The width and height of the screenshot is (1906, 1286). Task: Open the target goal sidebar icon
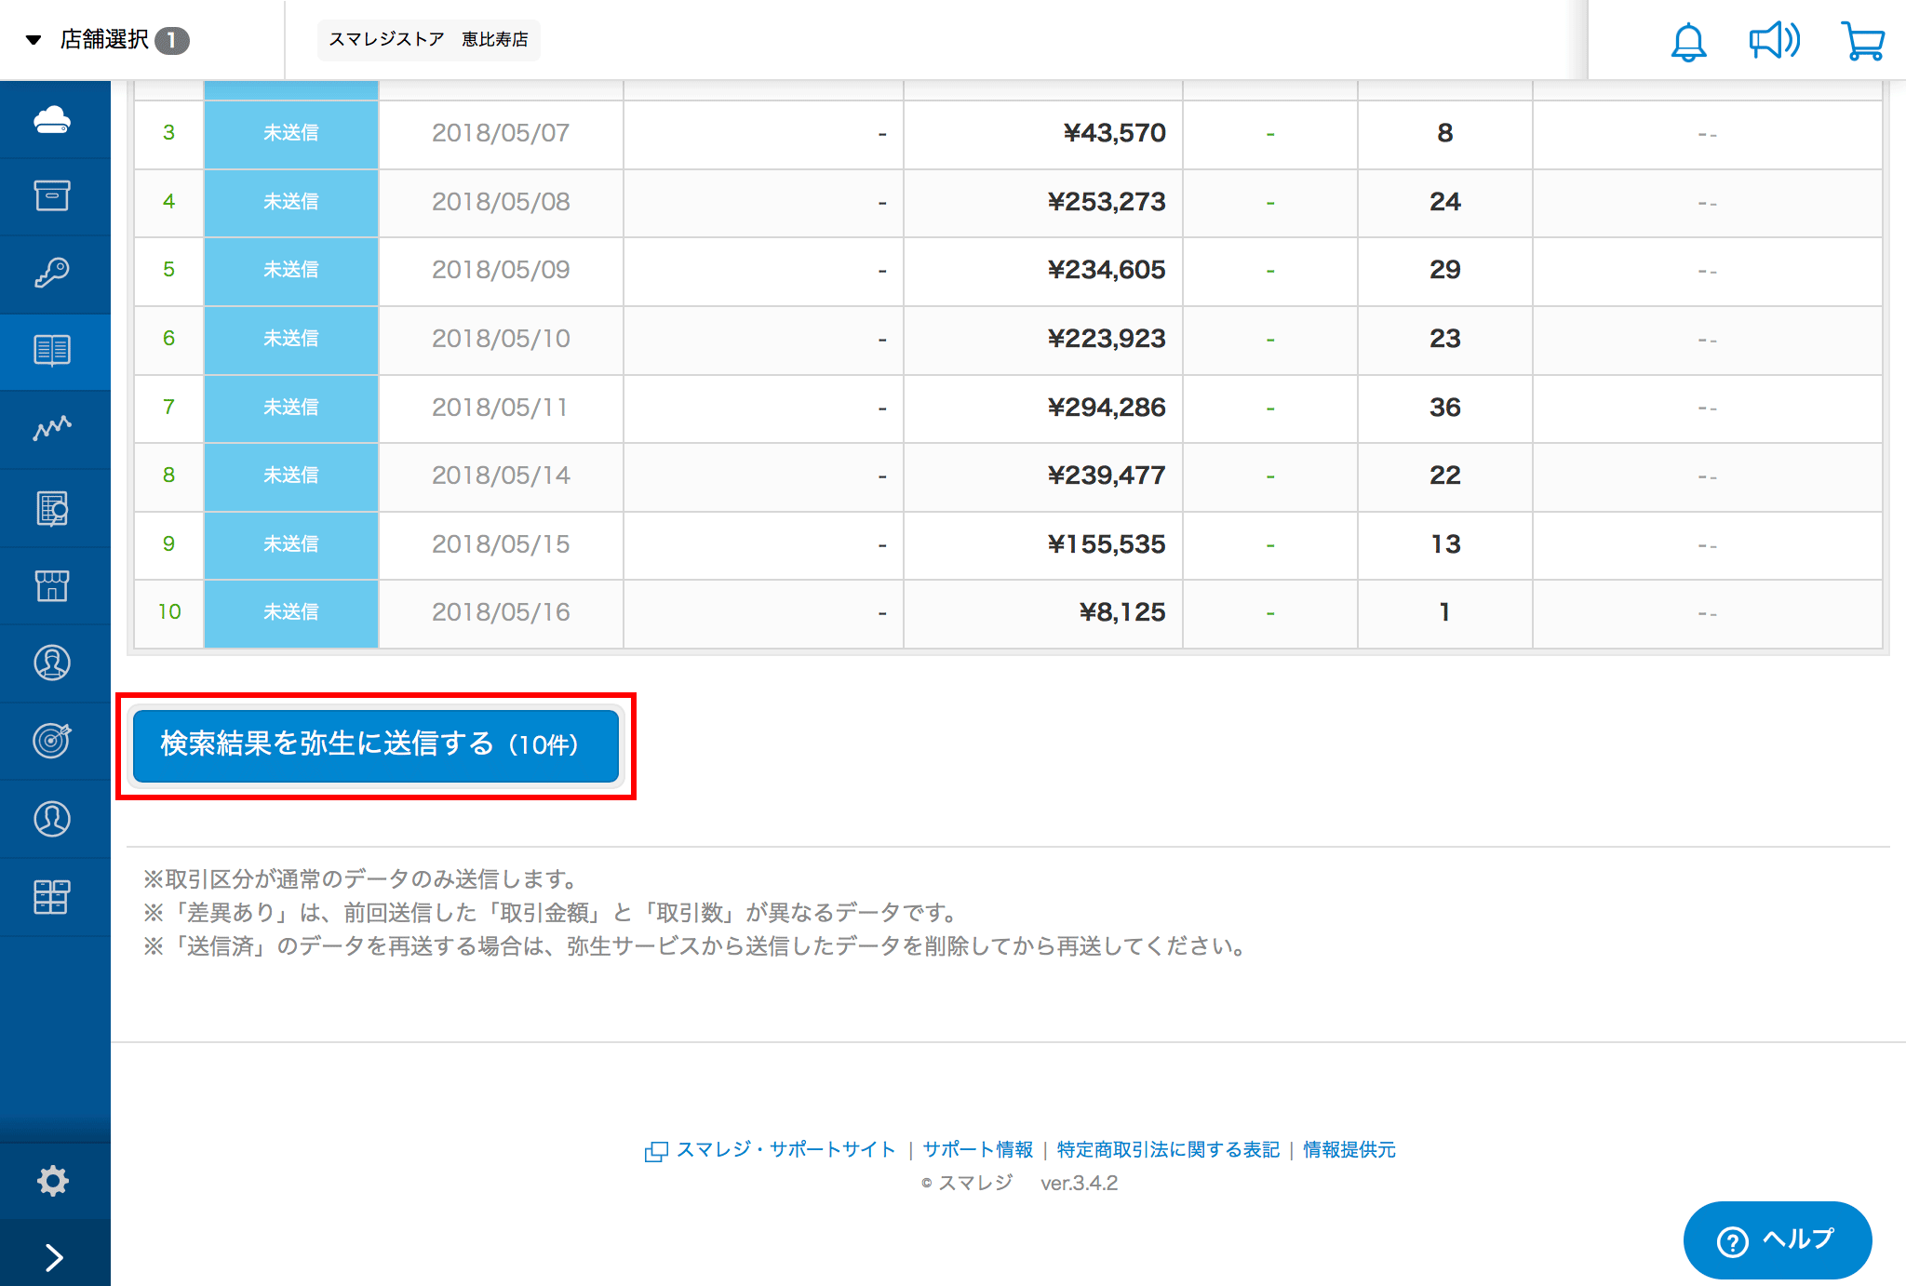click(52, 740)
